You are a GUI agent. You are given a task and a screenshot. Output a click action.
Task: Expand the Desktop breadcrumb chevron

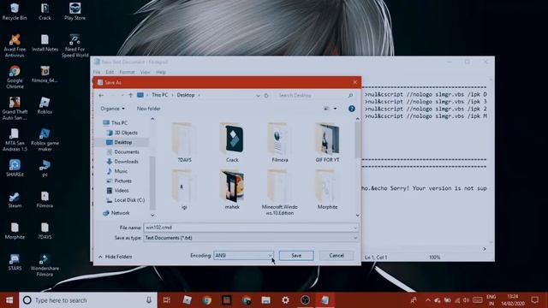tap(200, 95)
